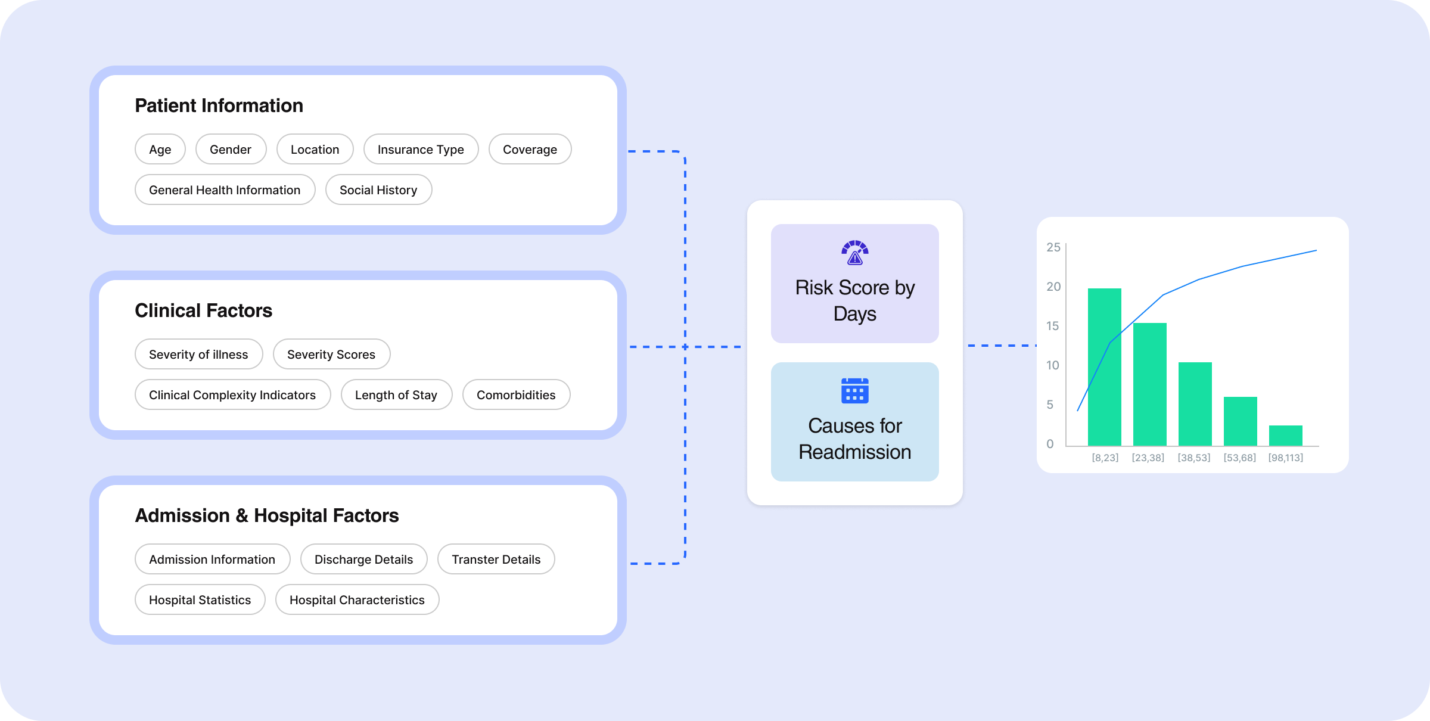Image resolution: width=1430 pixels, height=721 pixels.
Task: Open the Causes for Readmission card
Action: 855,422
